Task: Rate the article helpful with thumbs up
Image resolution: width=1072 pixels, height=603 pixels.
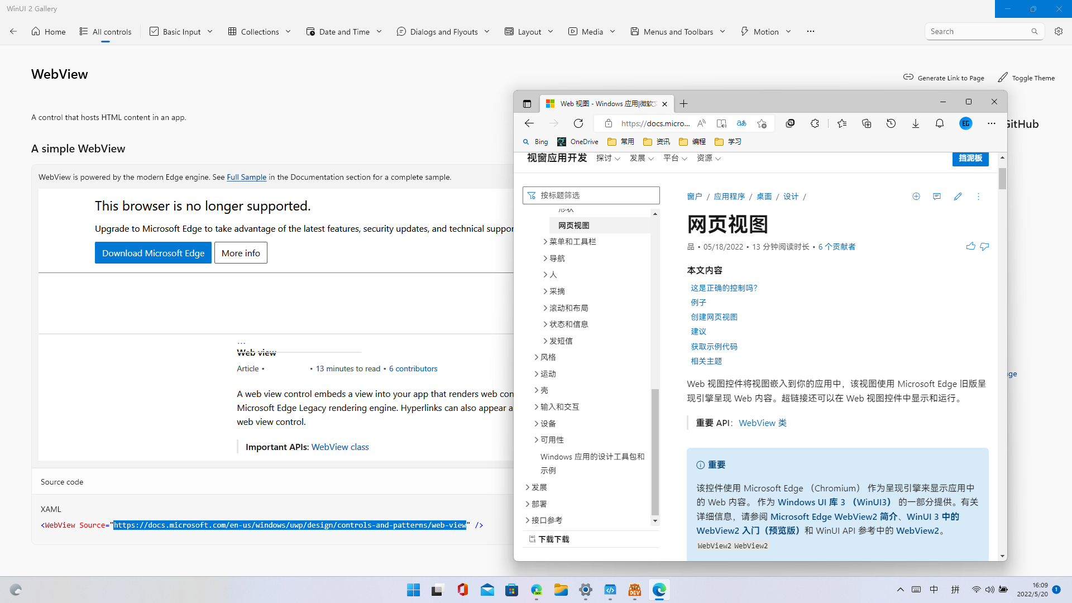Action: 970,246
